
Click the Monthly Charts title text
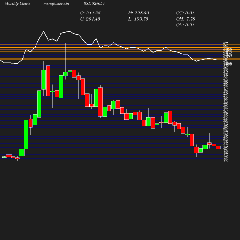[x=17, y=3]
